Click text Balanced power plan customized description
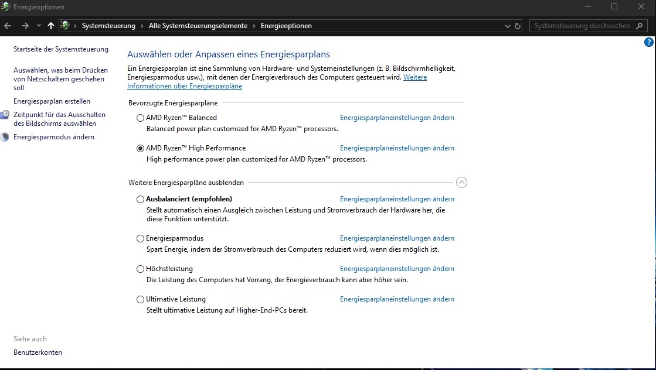The height and width of the screenshot is (370, 656). tap(242, 129)
